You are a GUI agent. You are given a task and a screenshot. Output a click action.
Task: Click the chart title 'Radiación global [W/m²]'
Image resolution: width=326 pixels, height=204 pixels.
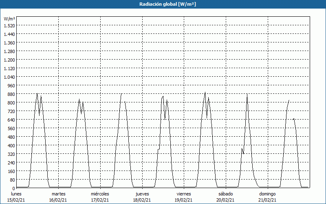pos(167,4)
